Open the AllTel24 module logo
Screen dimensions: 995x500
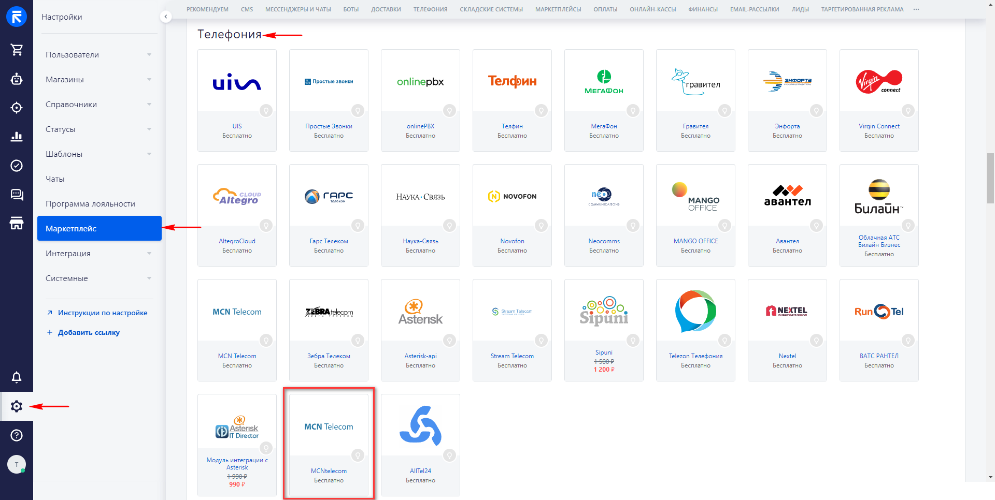420,425
